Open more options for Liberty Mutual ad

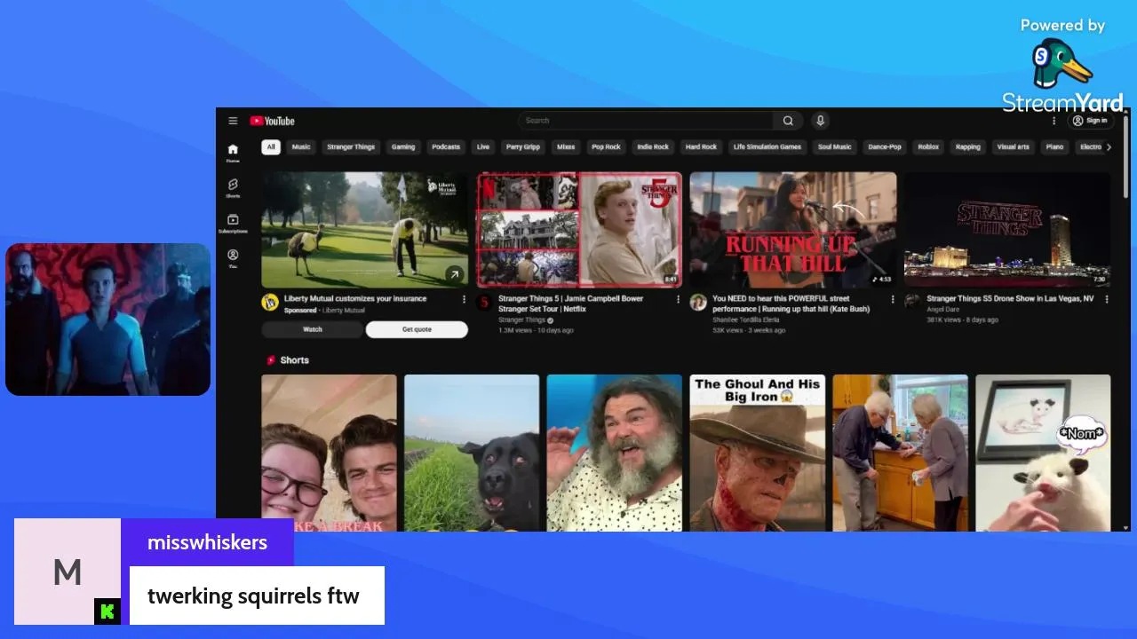464,300
